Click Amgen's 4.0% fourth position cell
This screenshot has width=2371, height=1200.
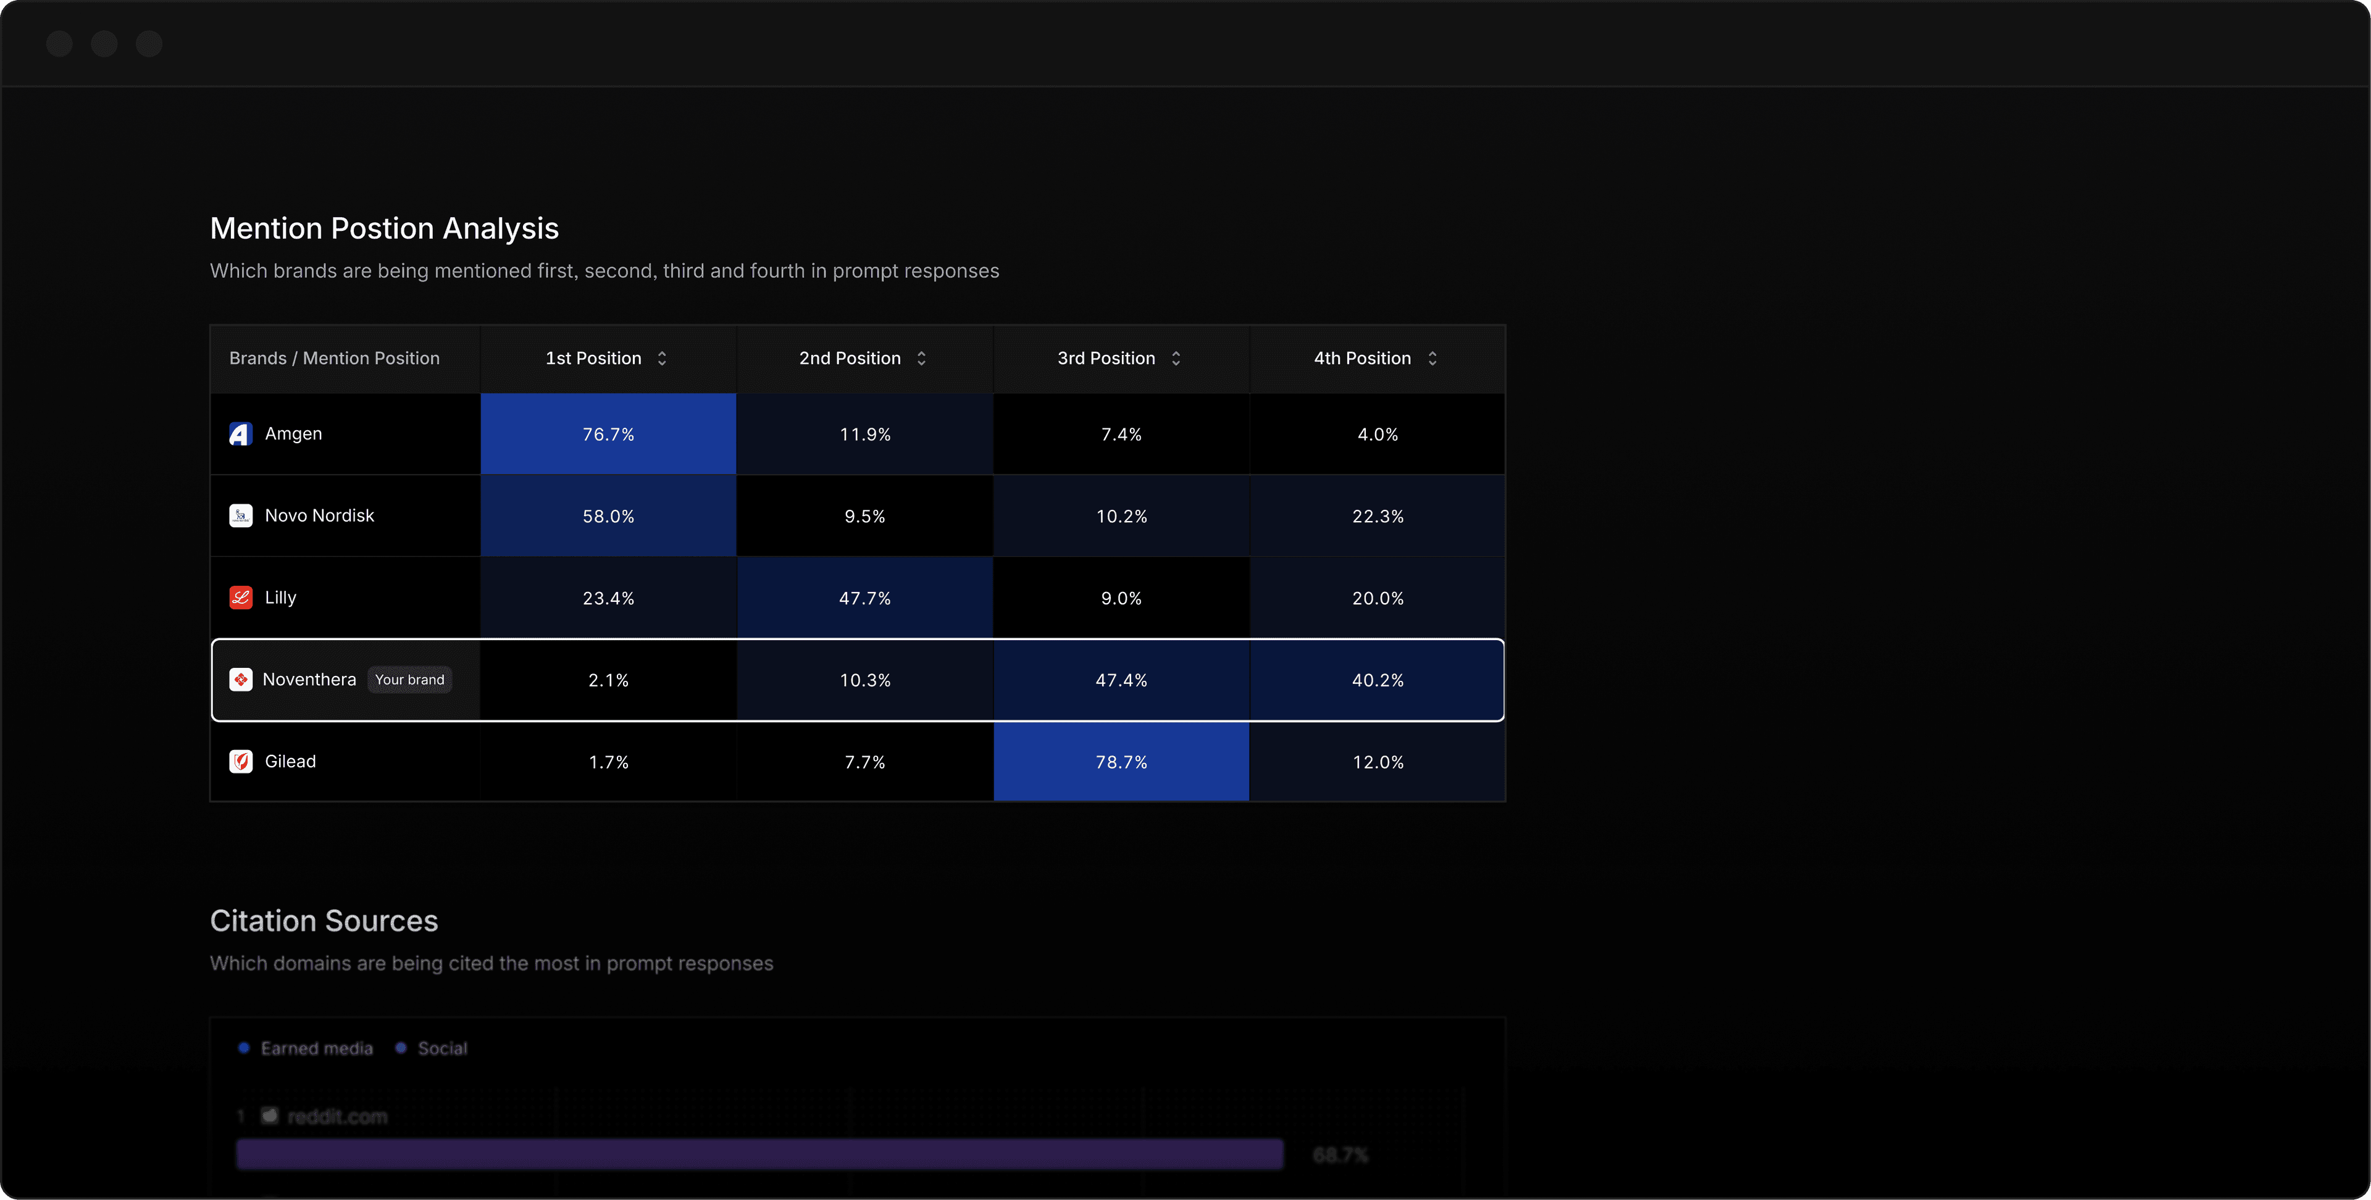[1377, 435]
